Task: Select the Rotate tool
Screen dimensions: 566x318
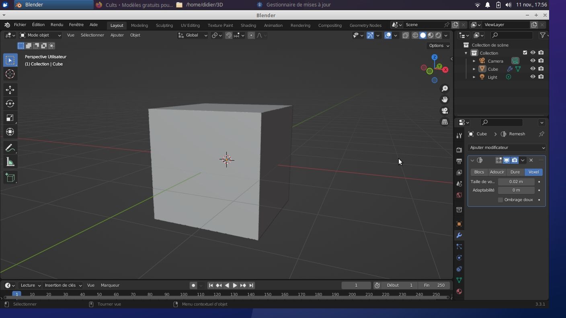Action: (10, 104)
